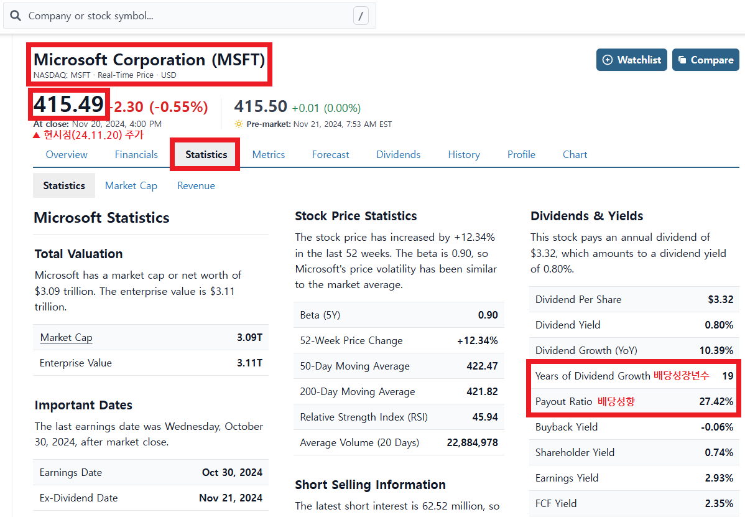Image resolution: width=745 pixels, height=517 pixels.
Task: Follow the underlined Market Cap link in table
Action: [x=66, y=337]
